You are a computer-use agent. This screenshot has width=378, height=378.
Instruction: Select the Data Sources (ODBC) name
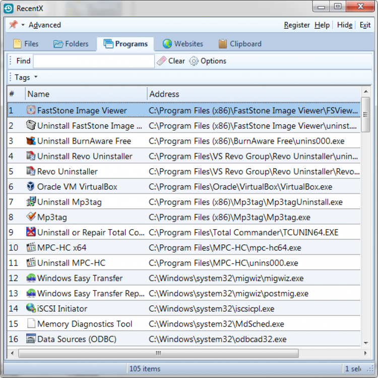pos(77,339)
